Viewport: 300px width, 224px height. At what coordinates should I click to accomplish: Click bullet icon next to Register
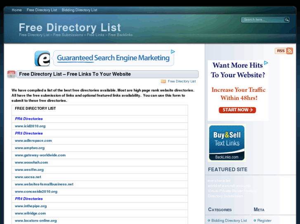point(255,220)
